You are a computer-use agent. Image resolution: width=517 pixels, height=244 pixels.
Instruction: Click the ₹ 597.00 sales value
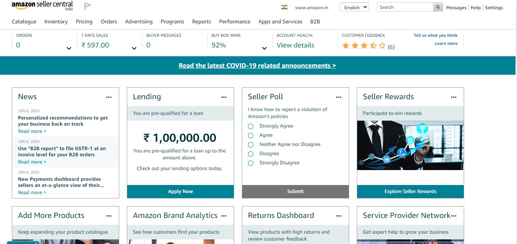click(95, 45)
